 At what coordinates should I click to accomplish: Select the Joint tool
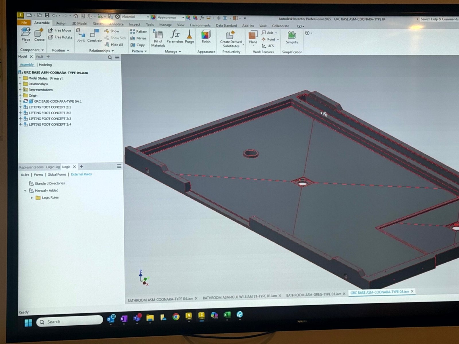pyautogui.click(x=81, y=35)
